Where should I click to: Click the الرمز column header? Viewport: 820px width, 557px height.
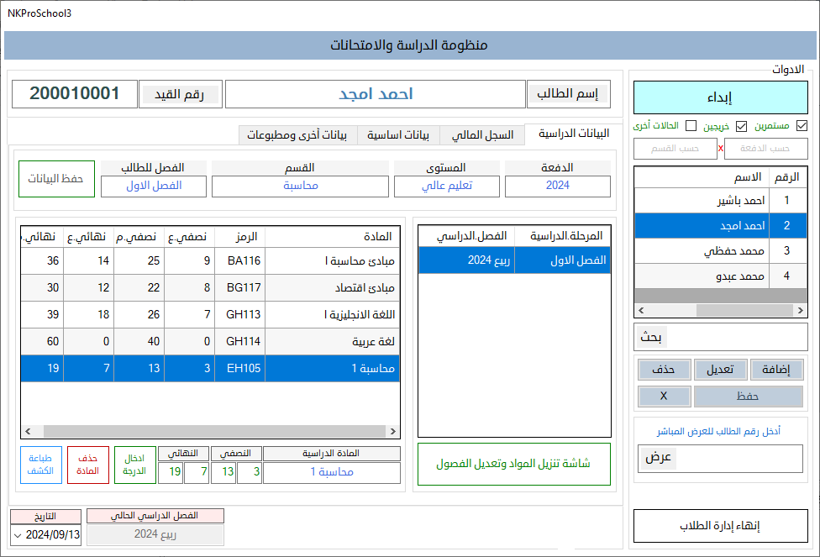pyautogui.click(x=240, y=237)
